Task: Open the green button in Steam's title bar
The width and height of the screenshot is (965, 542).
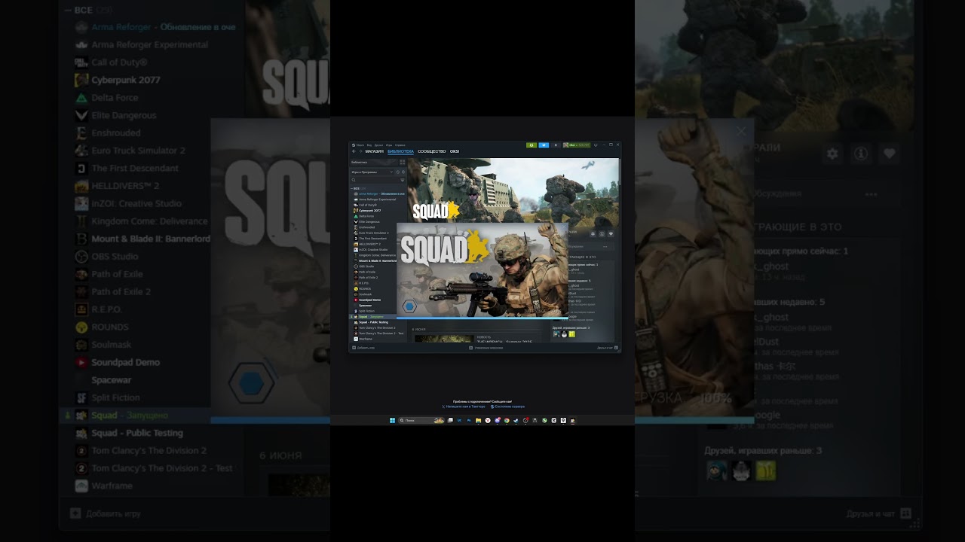Action: click(532, 145)
